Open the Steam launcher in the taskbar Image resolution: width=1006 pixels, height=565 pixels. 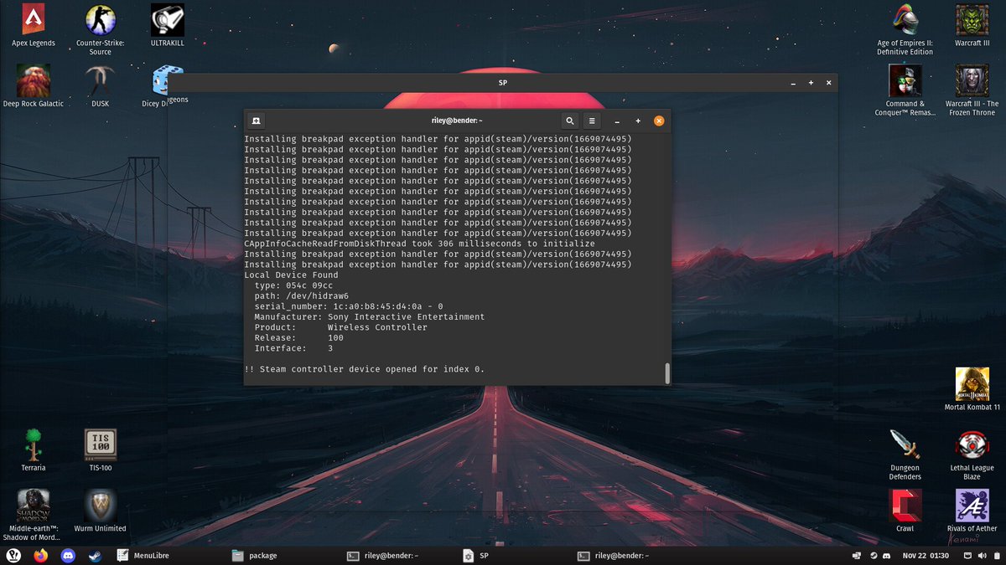click(x=95, y=556)
